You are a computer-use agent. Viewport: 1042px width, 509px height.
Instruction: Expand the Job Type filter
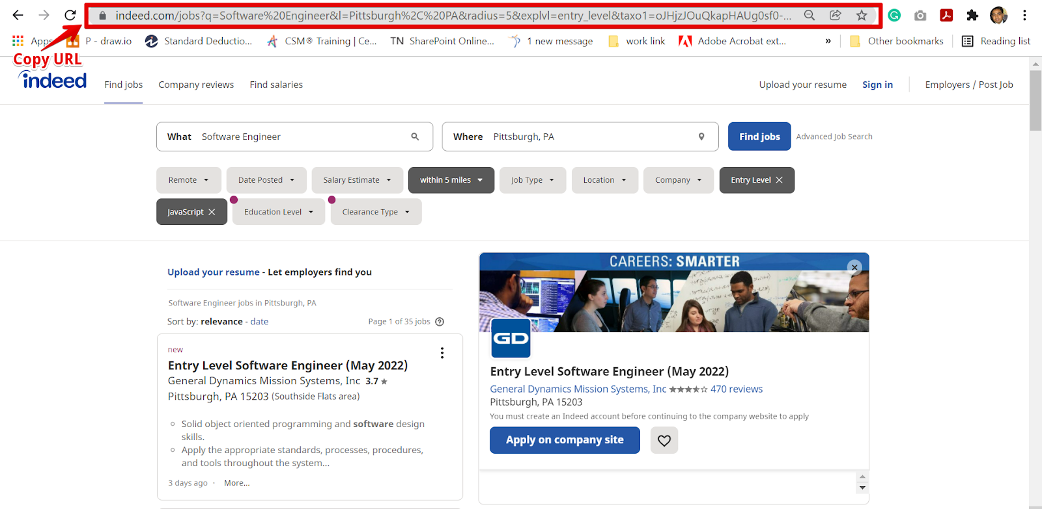pos(533,180)
